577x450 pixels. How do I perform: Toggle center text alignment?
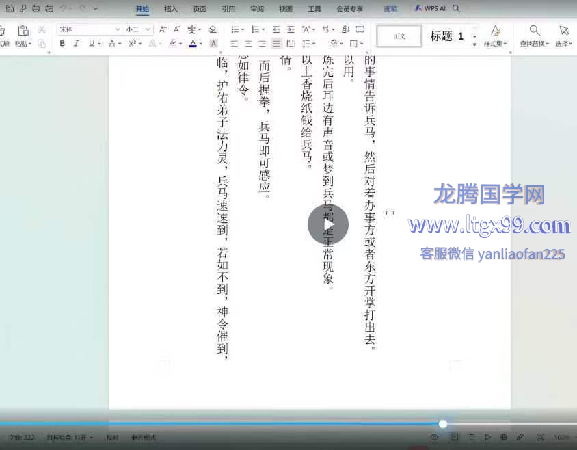click(247, 43)
